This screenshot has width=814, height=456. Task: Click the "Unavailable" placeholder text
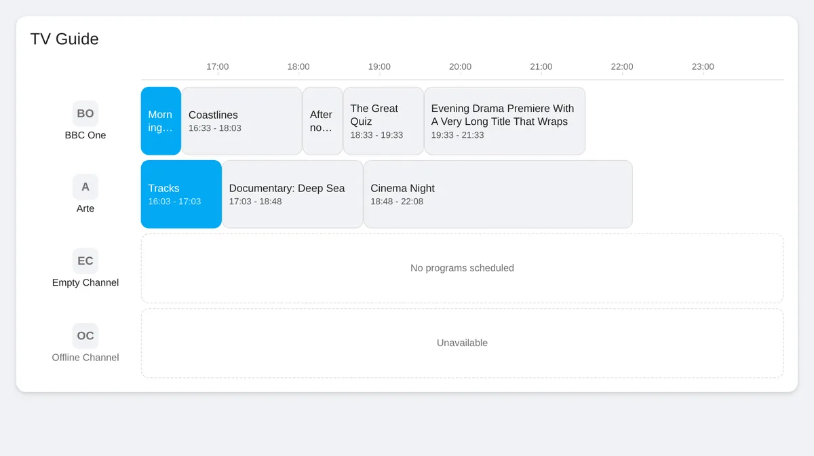click(x=462, y=343)
